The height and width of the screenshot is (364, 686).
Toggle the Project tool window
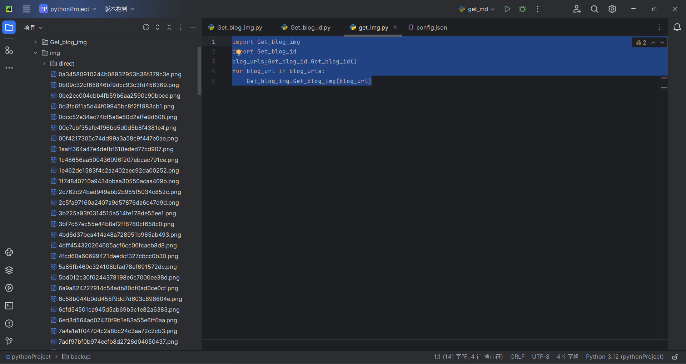coord(9,27)
